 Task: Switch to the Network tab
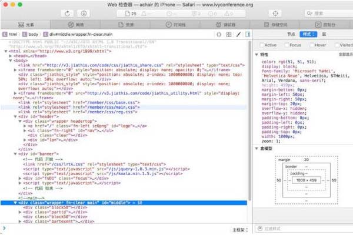click(76, 25)
